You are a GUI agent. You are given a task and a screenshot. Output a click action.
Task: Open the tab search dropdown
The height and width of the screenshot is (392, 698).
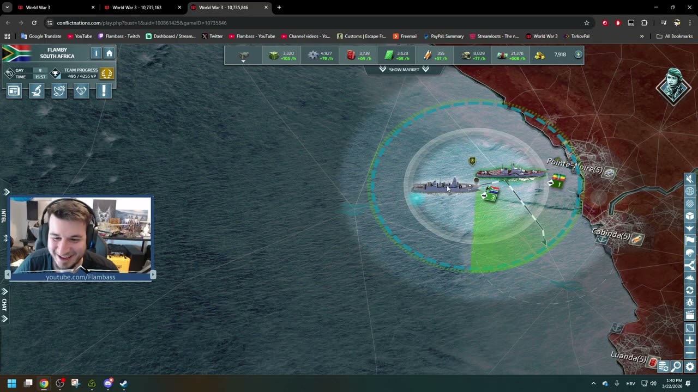click(7, 8)
